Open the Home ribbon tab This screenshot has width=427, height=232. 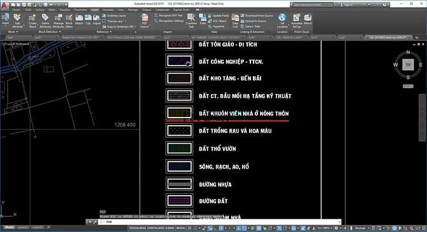pos(16,10)
